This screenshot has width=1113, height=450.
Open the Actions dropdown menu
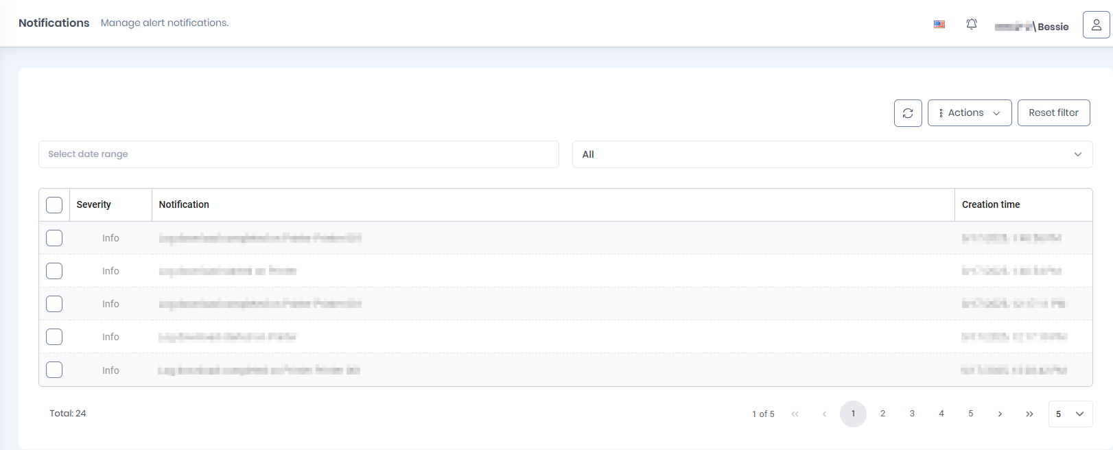coord(969,113)
